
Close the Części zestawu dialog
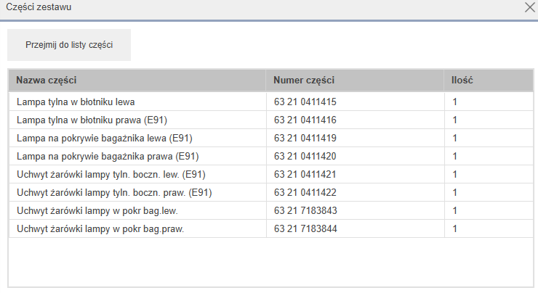(x=530, y=7)
